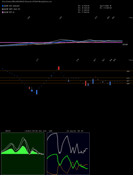
Task: Click the 250 top price label
Action: (29, 18)
